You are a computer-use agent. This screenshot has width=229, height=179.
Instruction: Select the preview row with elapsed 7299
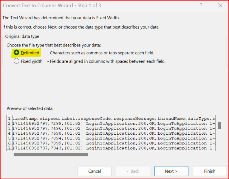click(113, 124)
